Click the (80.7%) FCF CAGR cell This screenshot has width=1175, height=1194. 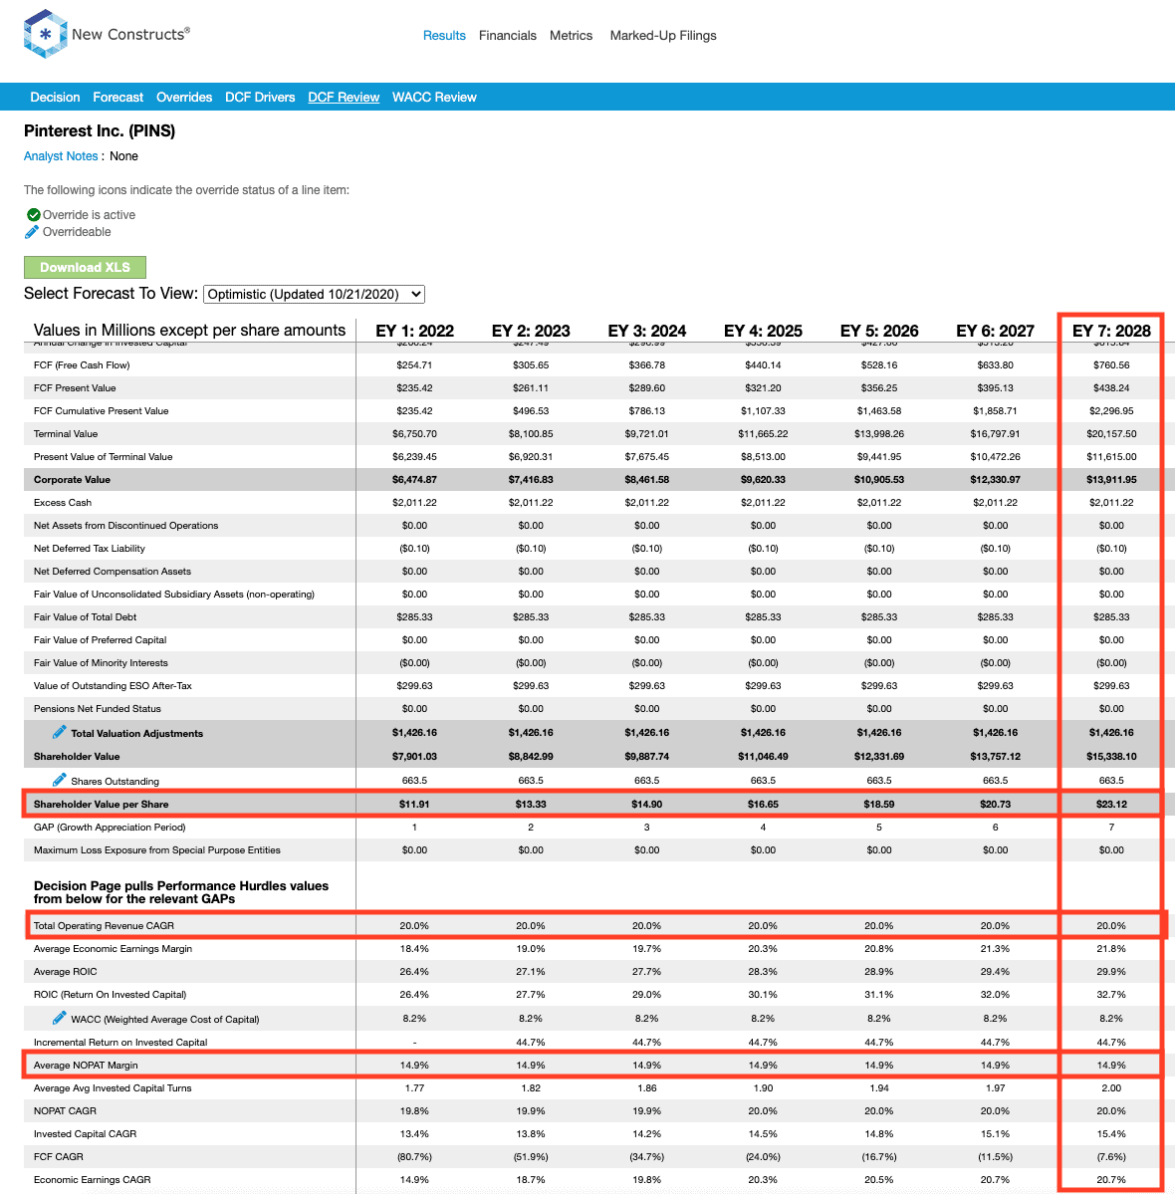(x=414, y=1157)
